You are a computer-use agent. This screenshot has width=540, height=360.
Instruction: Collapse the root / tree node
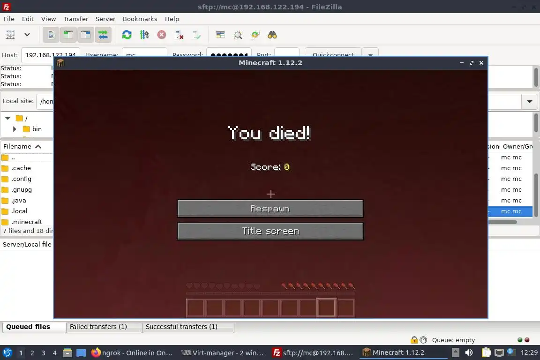coord(7,118)
